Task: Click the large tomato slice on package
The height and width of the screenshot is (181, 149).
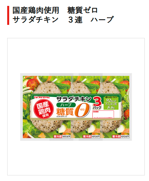Action: (33, 84)
